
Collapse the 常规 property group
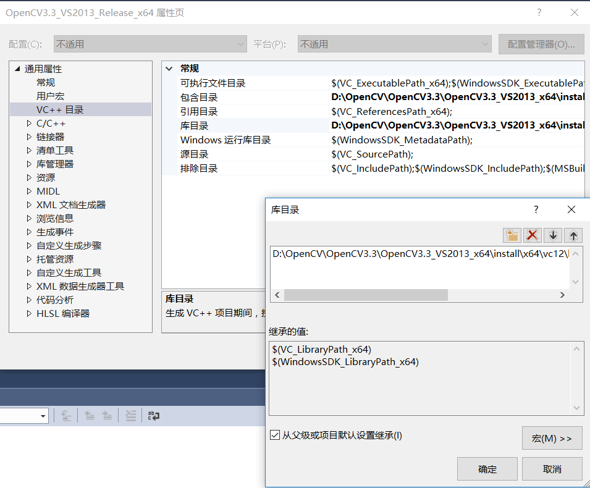[x=169, y=69]
